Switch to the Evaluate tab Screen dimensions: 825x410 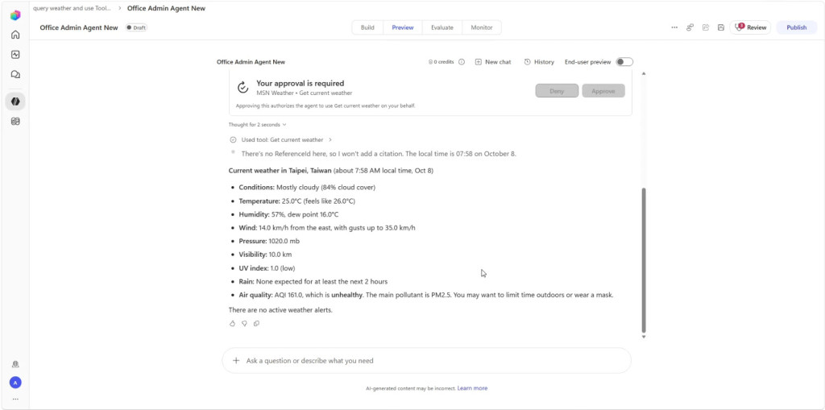(442, 27)
